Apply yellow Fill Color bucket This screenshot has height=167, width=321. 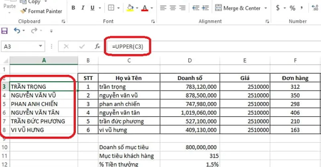(130, 8)
